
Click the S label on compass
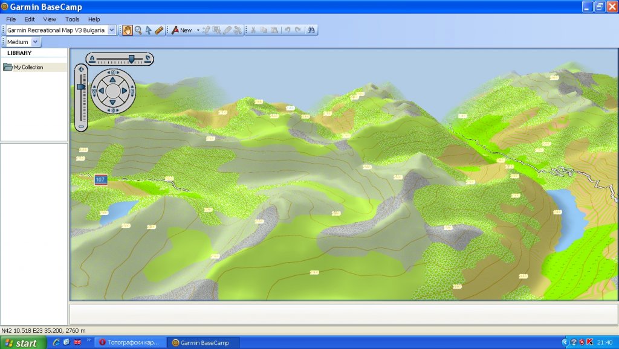tap(113, 110)
